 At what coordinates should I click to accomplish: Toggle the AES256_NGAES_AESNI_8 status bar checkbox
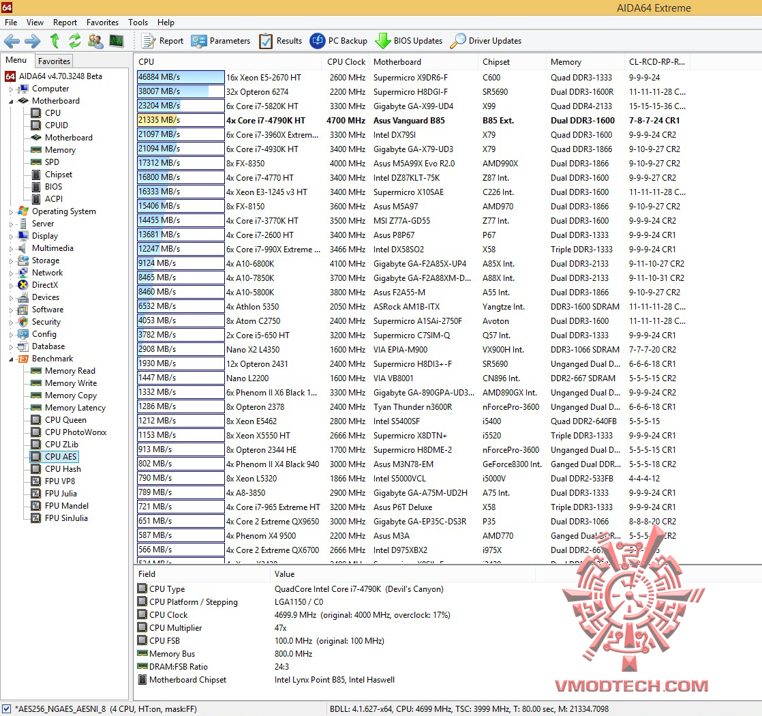[x=6, y=709]
